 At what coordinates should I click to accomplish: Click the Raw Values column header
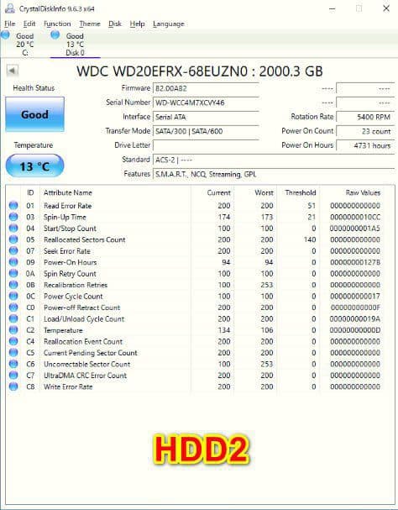363,192
